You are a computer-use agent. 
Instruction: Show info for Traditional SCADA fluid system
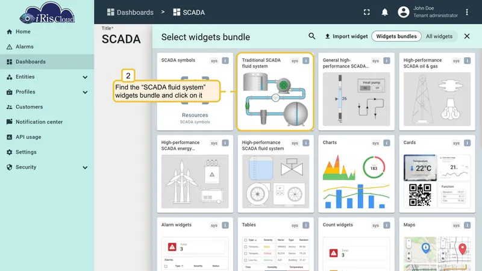click(306, 61)
